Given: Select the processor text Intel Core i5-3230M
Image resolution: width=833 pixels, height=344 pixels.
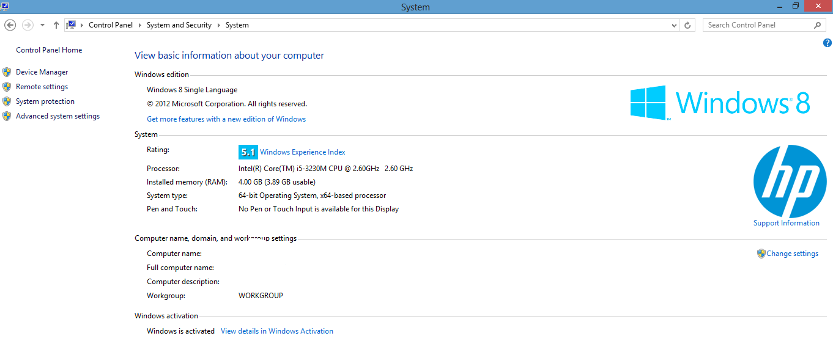Looking at the screenshot, I should pyautogui.click(x=325, y=169).
